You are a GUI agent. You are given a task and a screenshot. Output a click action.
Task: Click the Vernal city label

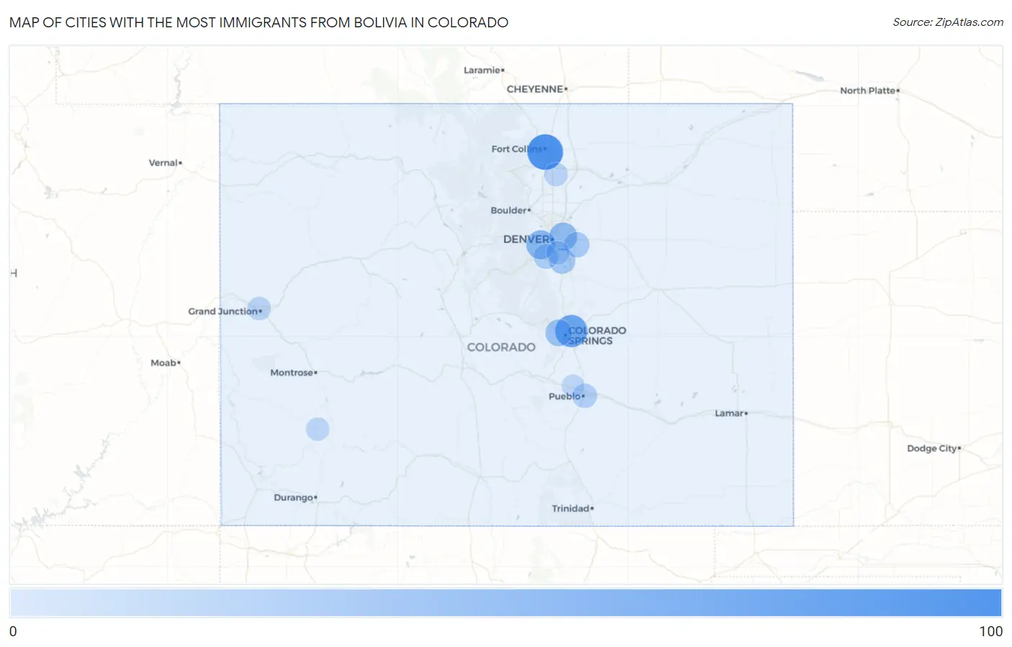(x=163, y=163)
